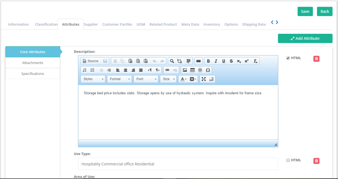Open the Shipping Rate tab
The height and width of the screenshot is (179, 338).
(x=254, y=24)
